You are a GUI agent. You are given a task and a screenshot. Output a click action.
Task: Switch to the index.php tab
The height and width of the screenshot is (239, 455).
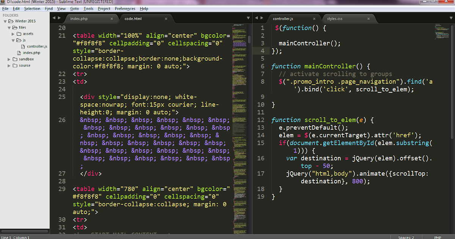(x=91, y=19)
